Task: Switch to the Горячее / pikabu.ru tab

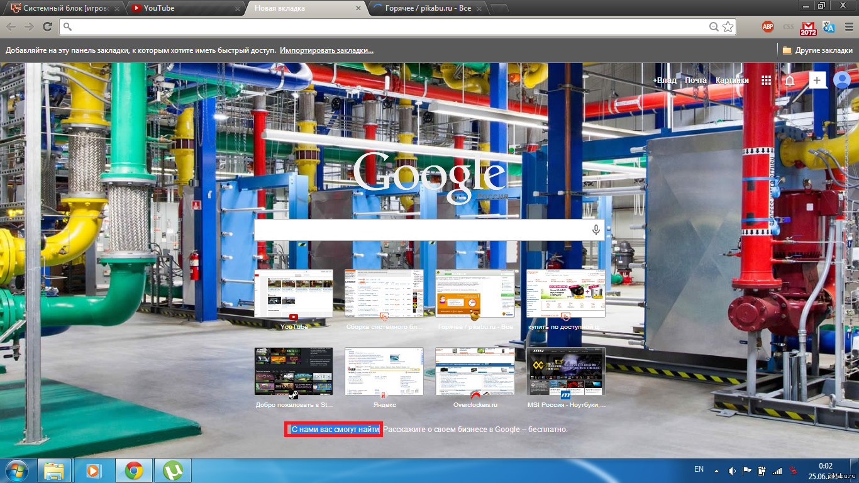Action: (428, 8)
